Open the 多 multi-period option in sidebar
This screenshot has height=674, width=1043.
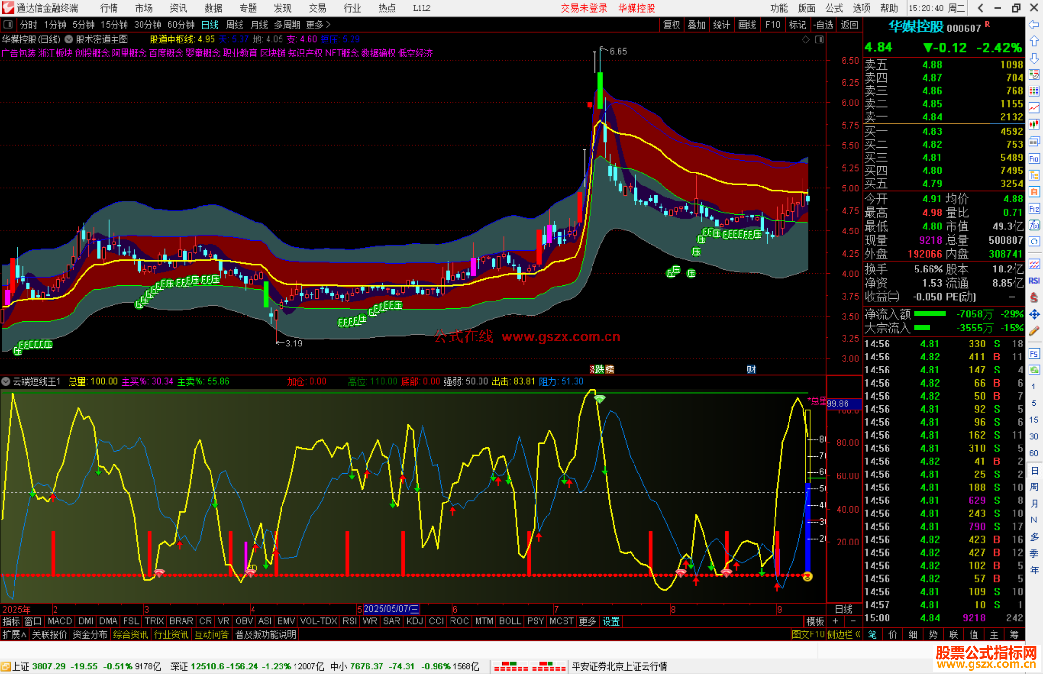(x=1034, y=537)
